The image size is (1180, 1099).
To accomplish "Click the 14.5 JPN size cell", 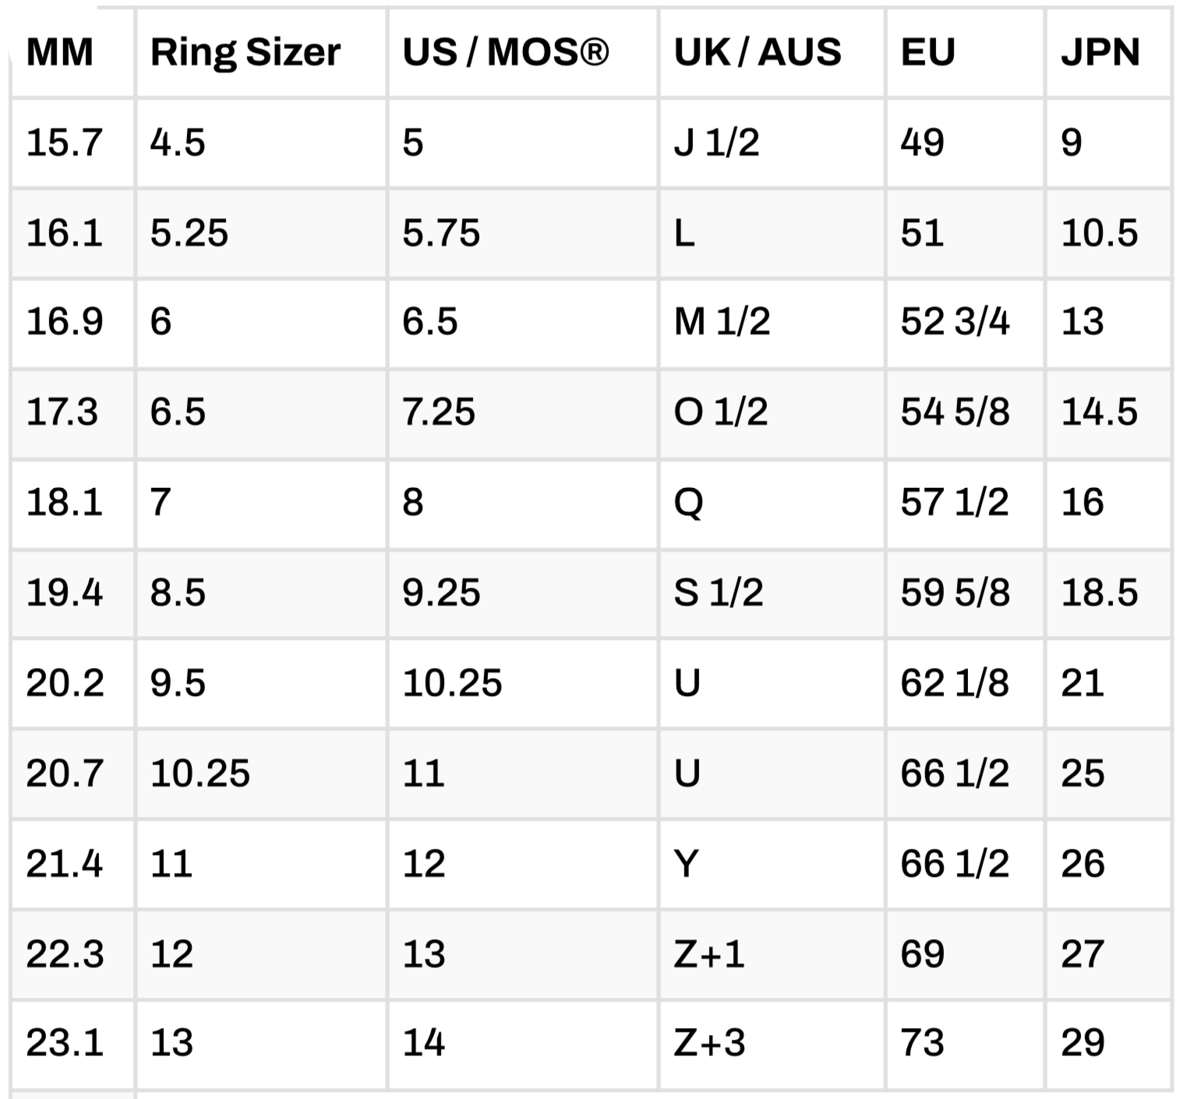I will [x=1099, y=412].
